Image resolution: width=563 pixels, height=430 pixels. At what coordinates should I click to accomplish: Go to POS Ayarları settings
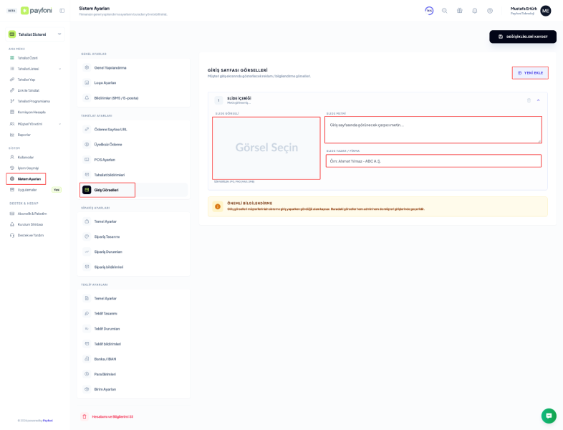coord(105,160)
